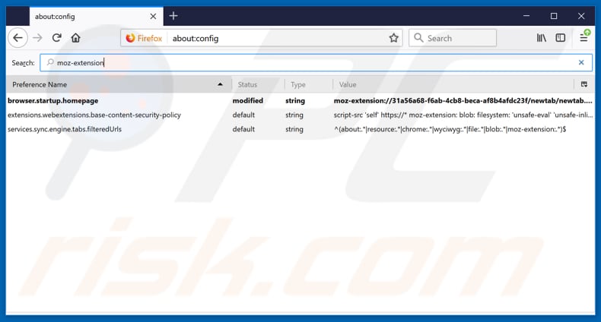Click the magnifier icon in Search box

point(418,38)
